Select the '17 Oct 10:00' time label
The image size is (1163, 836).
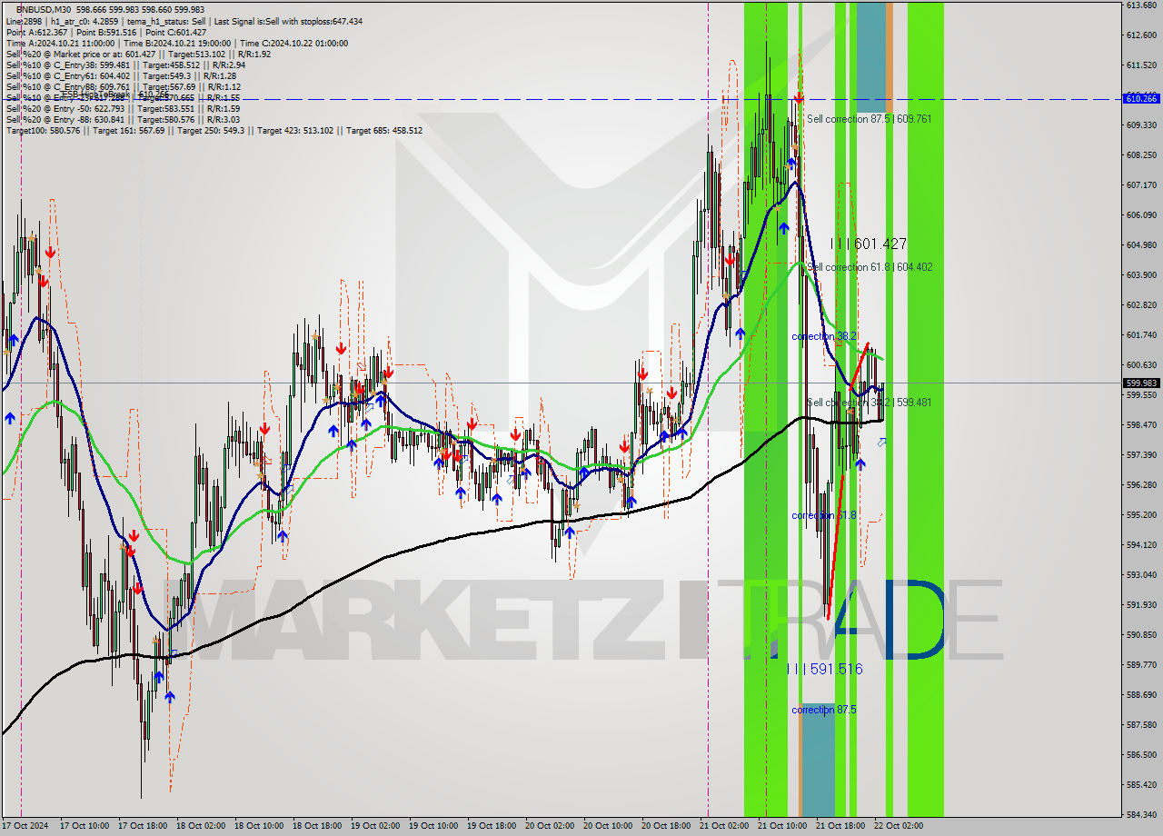[84, 827]
